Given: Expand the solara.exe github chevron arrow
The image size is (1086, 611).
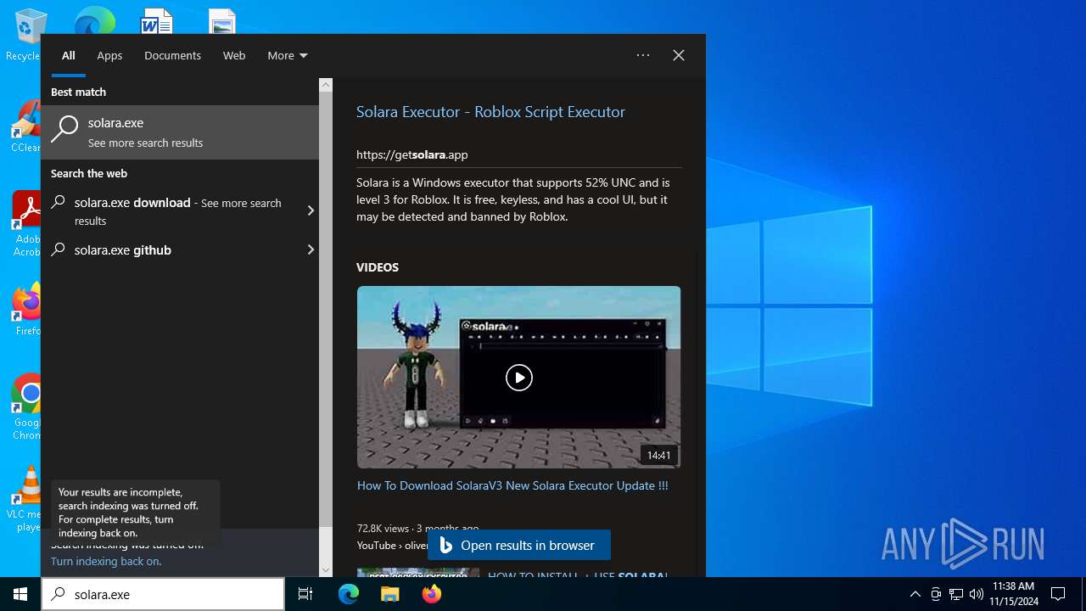Looking at the screenshot, I should (311, 249).
